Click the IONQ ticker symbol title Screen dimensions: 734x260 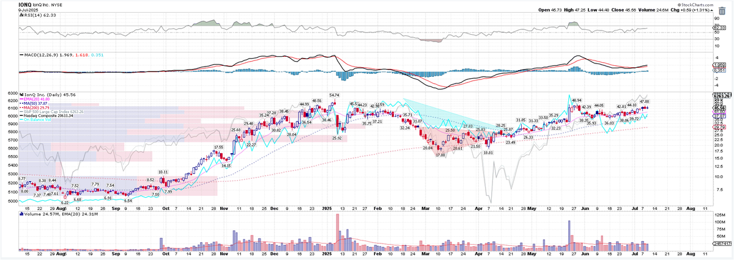click(25, 4)
